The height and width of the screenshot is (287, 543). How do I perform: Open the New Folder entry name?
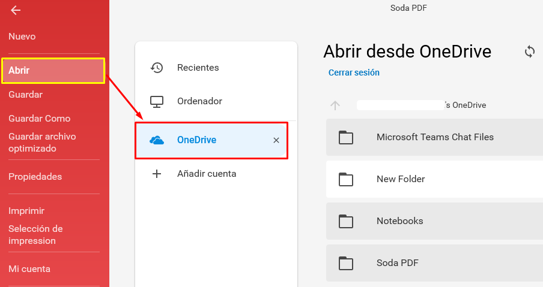click(x=400, y=179)
